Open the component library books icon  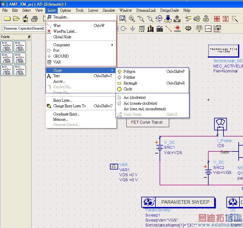coord(151,29)
